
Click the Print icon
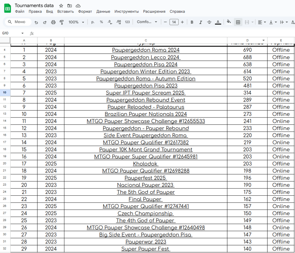point(53,22)
